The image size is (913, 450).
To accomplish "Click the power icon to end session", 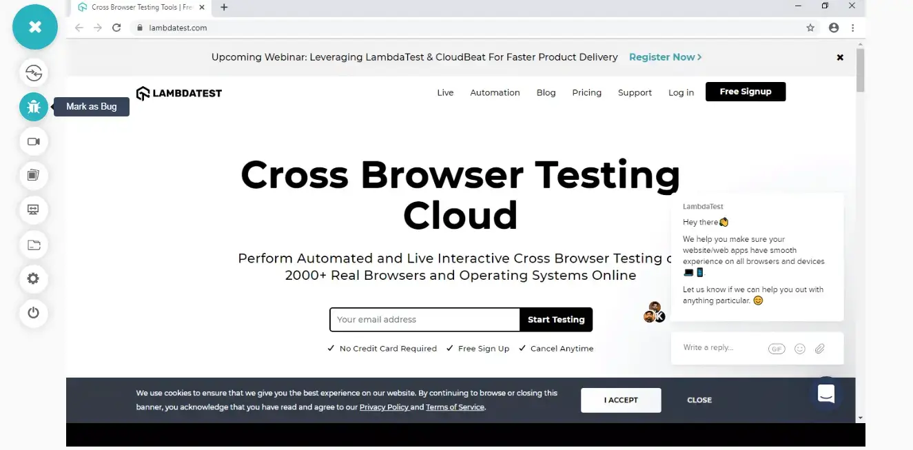I will 34,313.
